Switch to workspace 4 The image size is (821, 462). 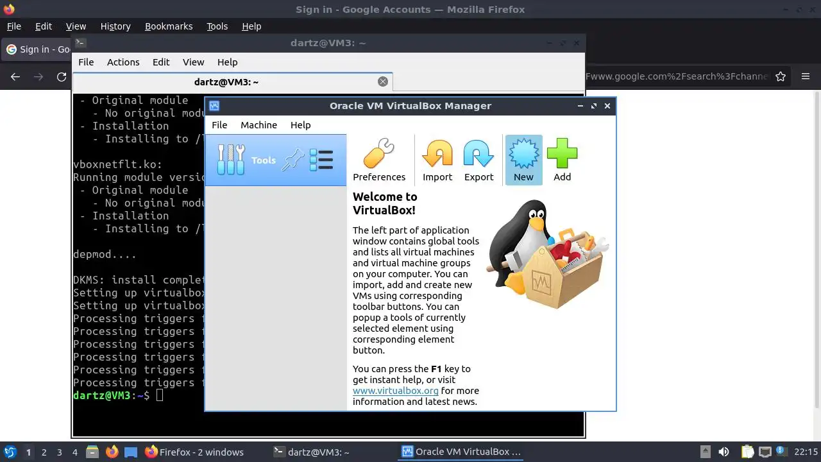pos(74,452)
